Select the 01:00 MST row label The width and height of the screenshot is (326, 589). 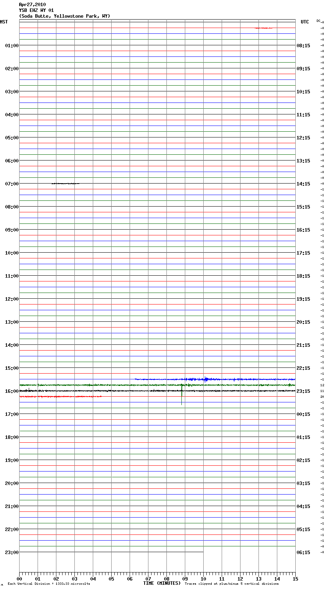[12, 46]
